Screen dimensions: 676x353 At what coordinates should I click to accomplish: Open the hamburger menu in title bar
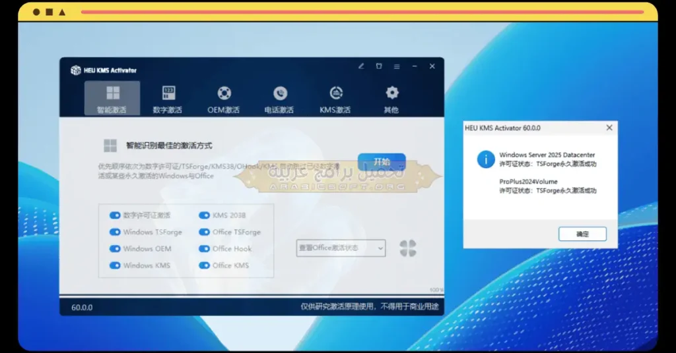[x=397, y=67]
